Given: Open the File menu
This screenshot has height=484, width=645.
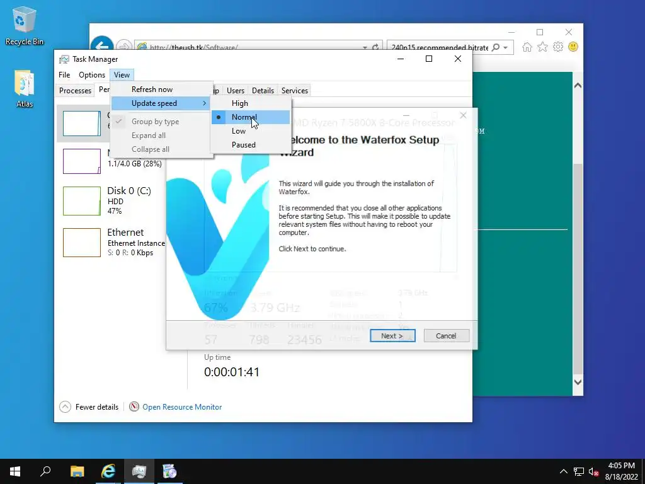Looking at the screenshot, I should 64,75.
